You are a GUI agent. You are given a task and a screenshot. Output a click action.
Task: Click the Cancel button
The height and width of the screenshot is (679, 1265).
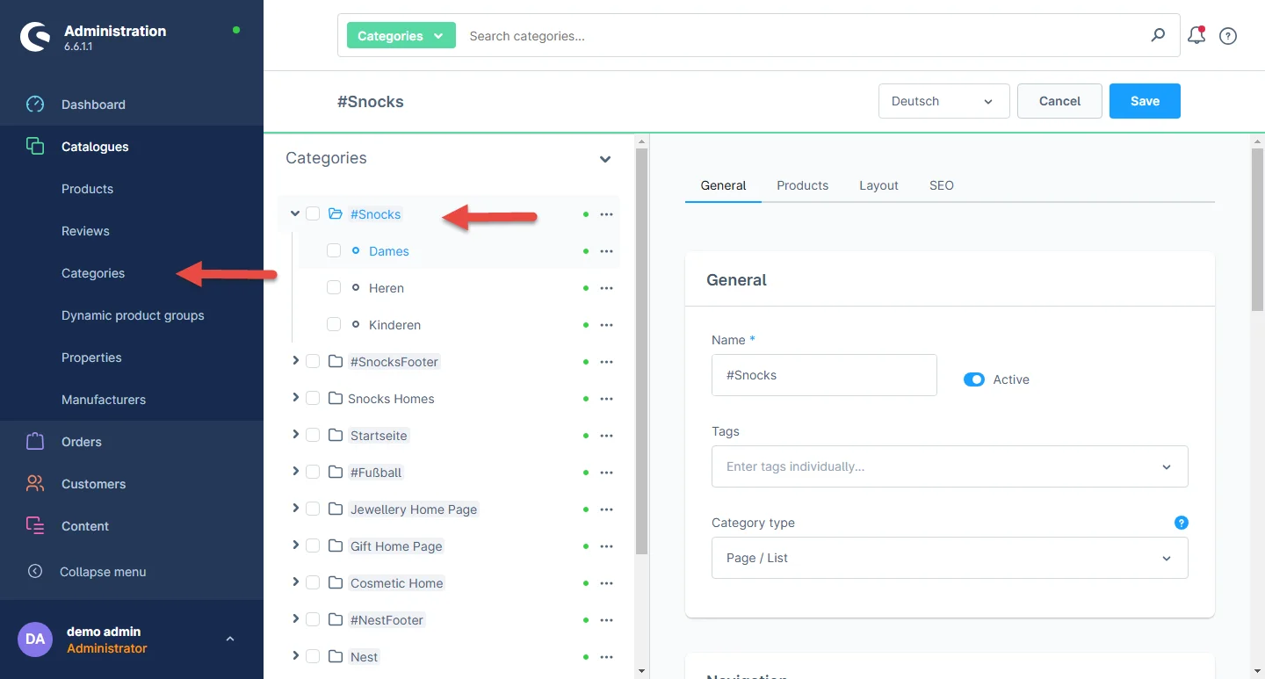(x=1059, y=101)
